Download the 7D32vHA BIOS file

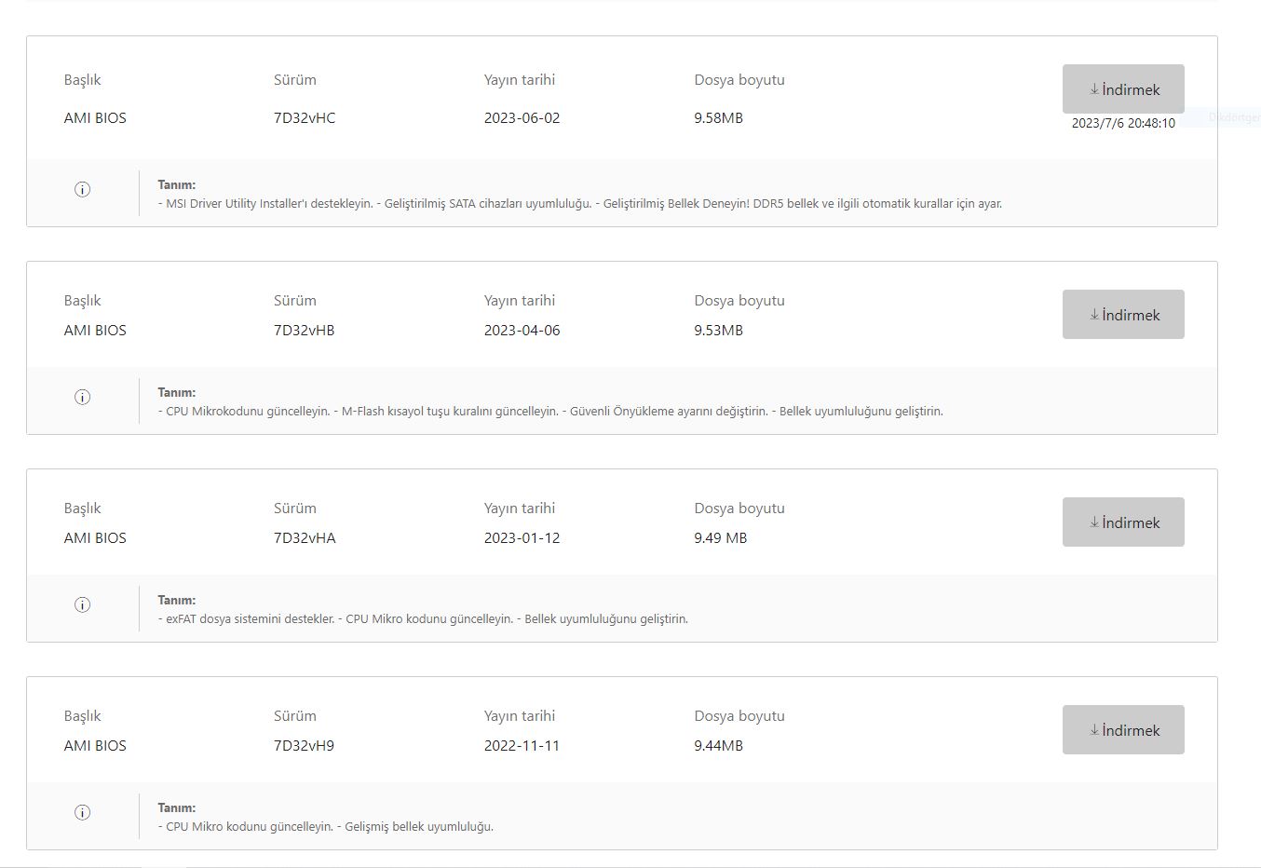point(1123,522)
